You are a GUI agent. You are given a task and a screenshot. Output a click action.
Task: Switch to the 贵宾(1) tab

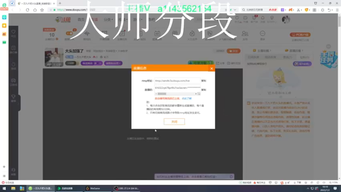pyautogui.click(x=287, y=57)
